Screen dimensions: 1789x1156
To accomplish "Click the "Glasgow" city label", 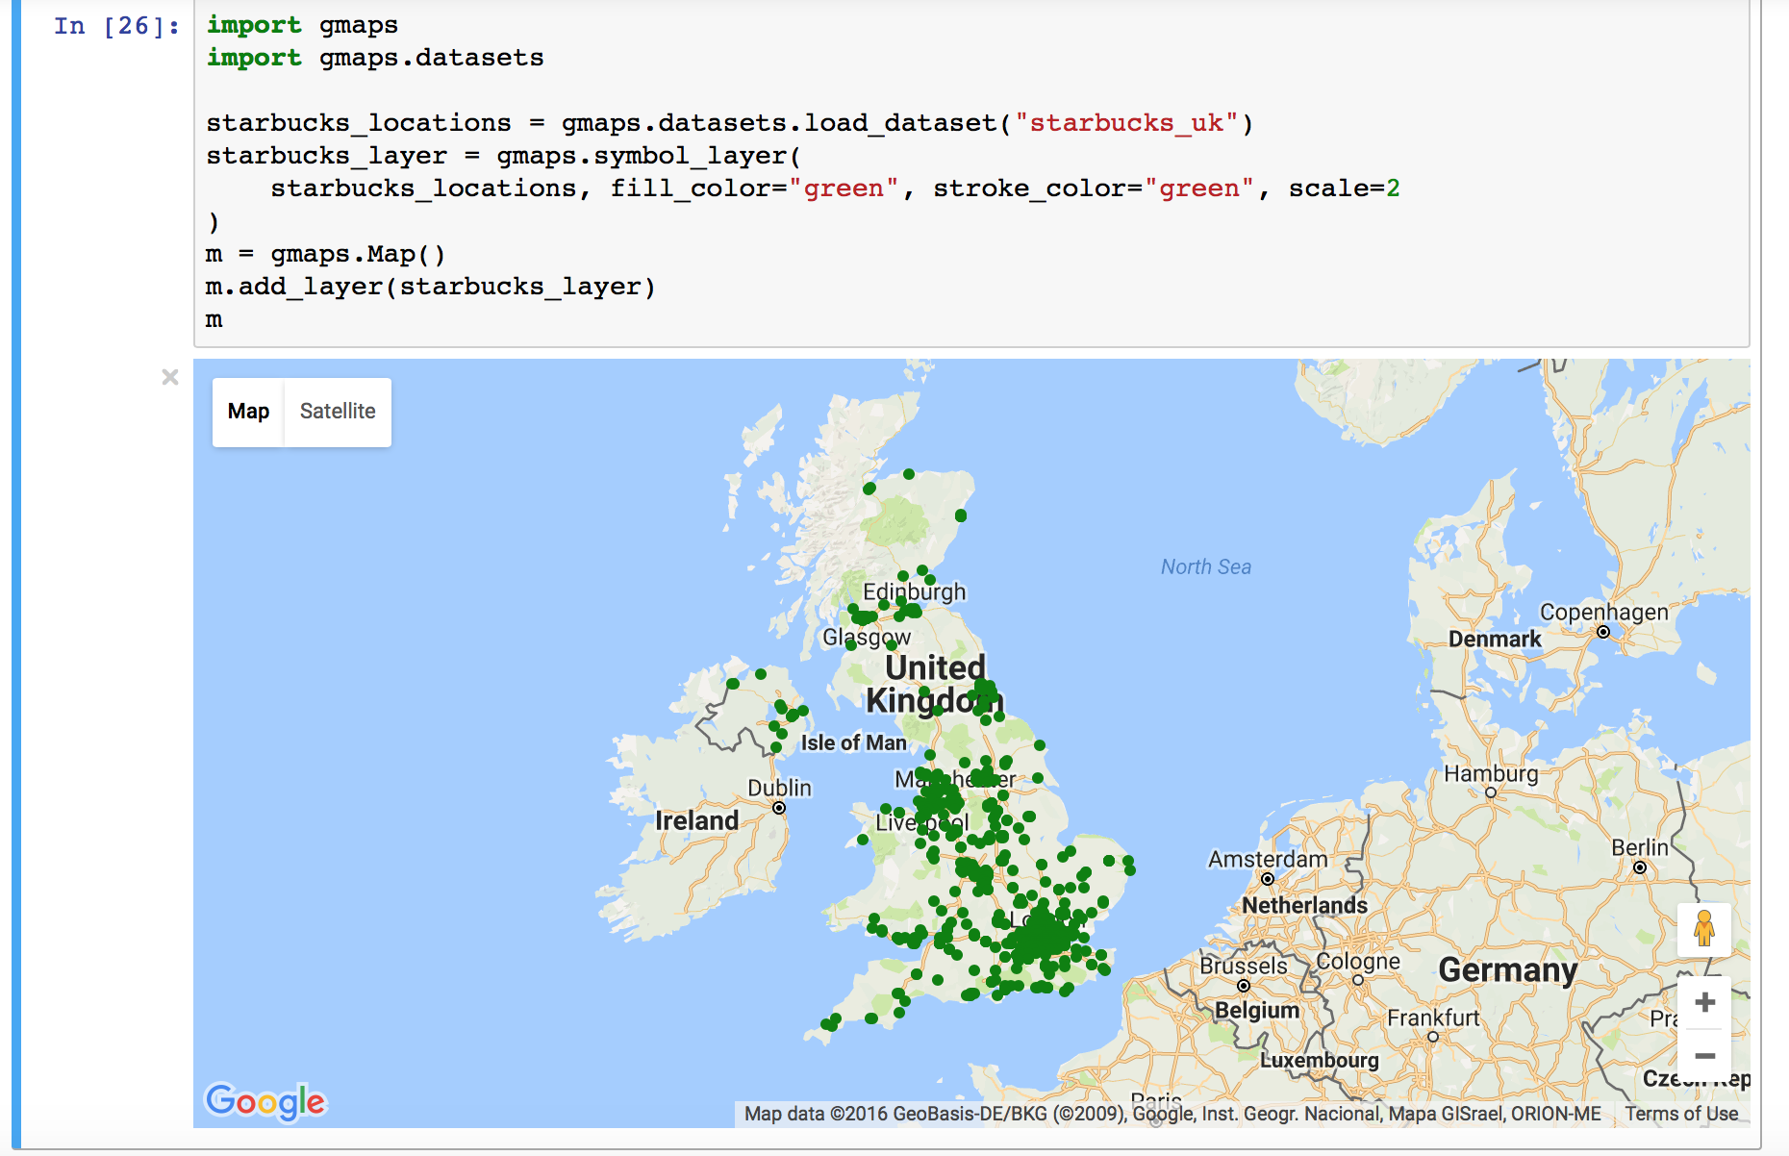I will coord(867,638).
